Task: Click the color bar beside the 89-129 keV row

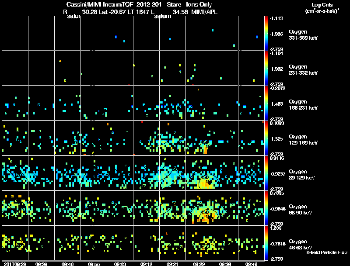Action: [266, 173]
